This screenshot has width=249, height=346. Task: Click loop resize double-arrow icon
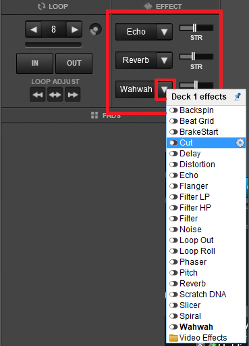click(x=55, y=95)
